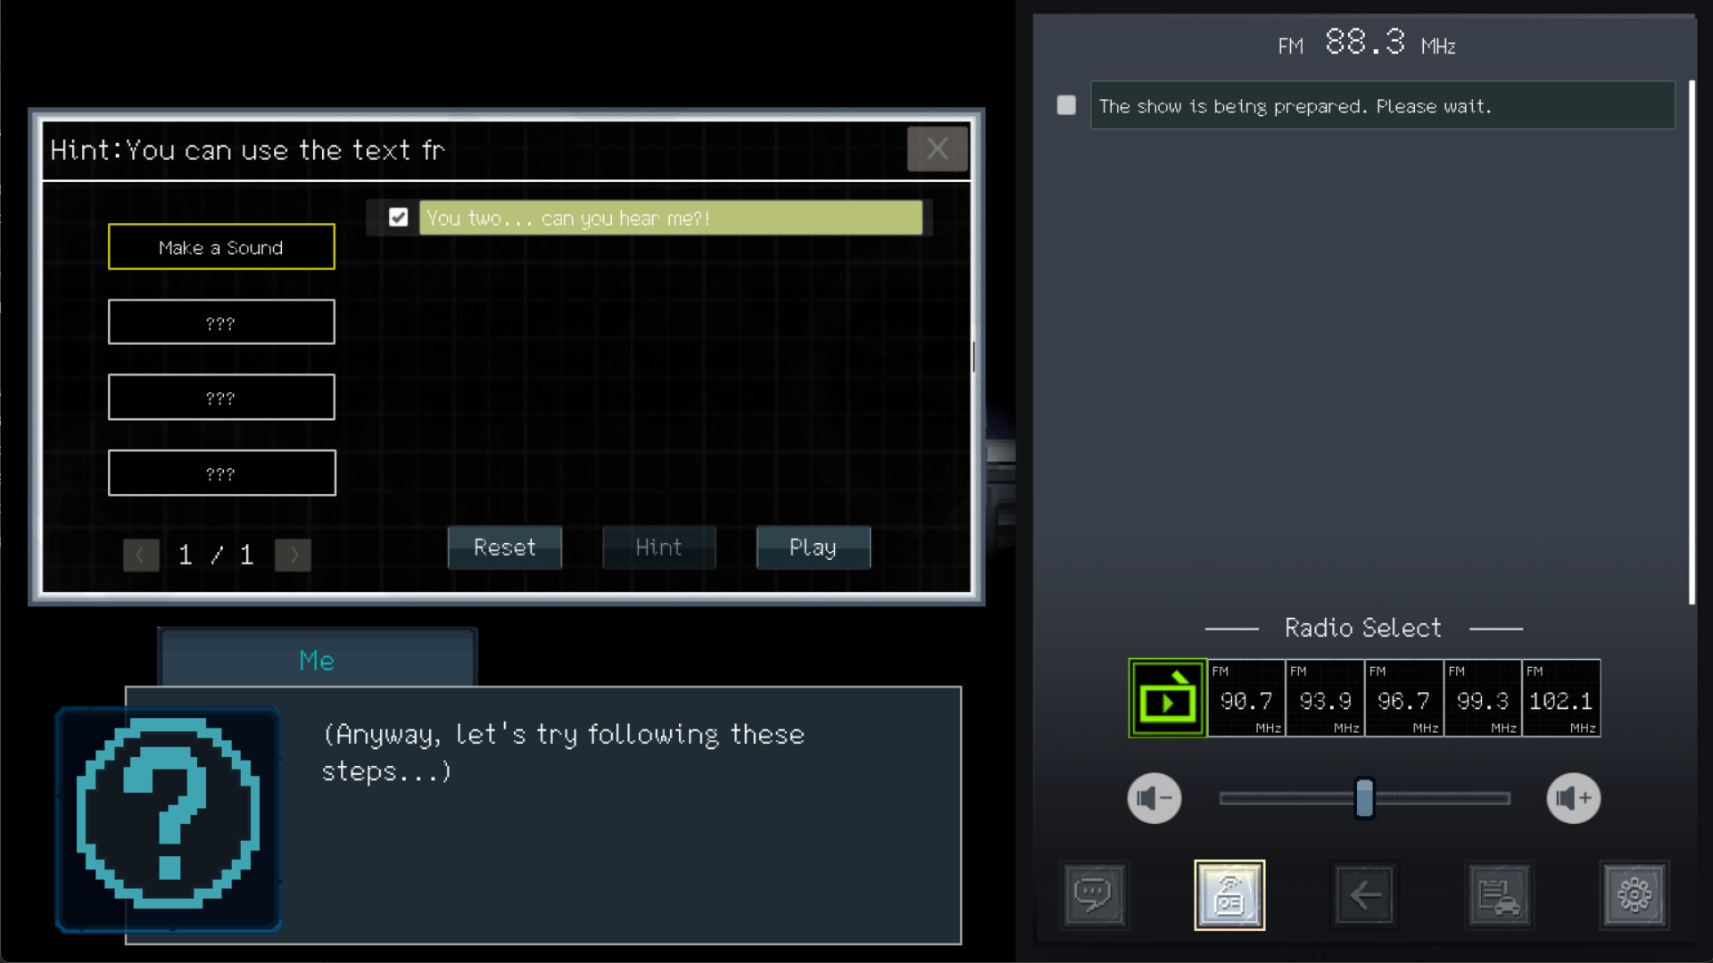The image size is (1713, 963).
Task: Open the car report clipboard icon
Action: 1499,895
